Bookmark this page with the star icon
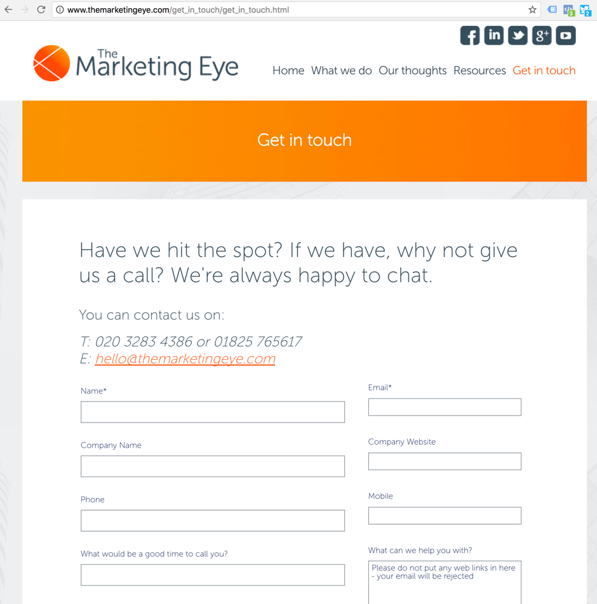Screen dimensions: 597x604 pyautogui.click(x=533, y=10)
